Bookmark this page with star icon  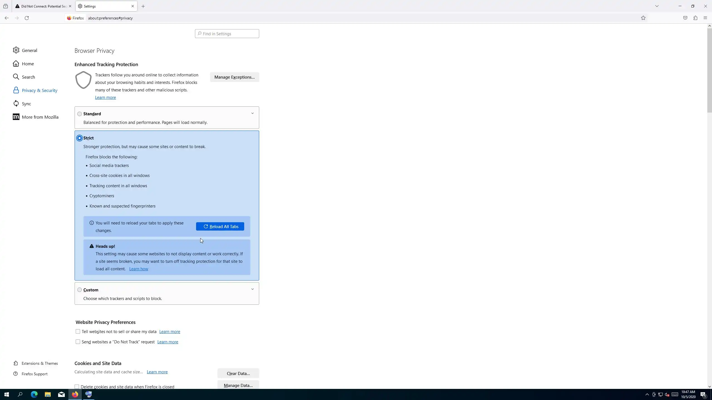643,18
